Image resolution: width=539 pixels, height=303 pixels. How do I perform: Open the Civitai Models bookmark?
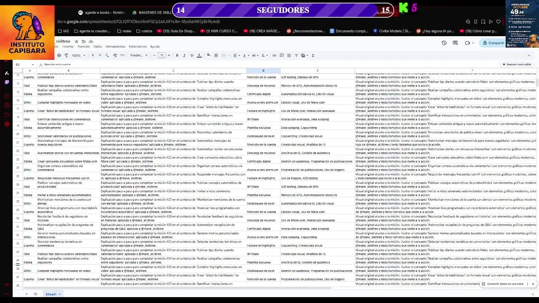tap(392, 31)
